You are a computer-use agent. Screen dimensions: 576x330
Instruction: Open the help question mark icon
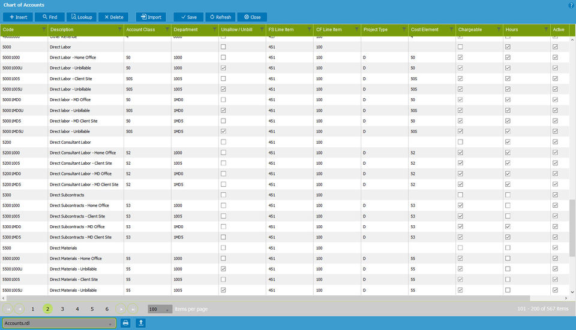coord(571,5)
